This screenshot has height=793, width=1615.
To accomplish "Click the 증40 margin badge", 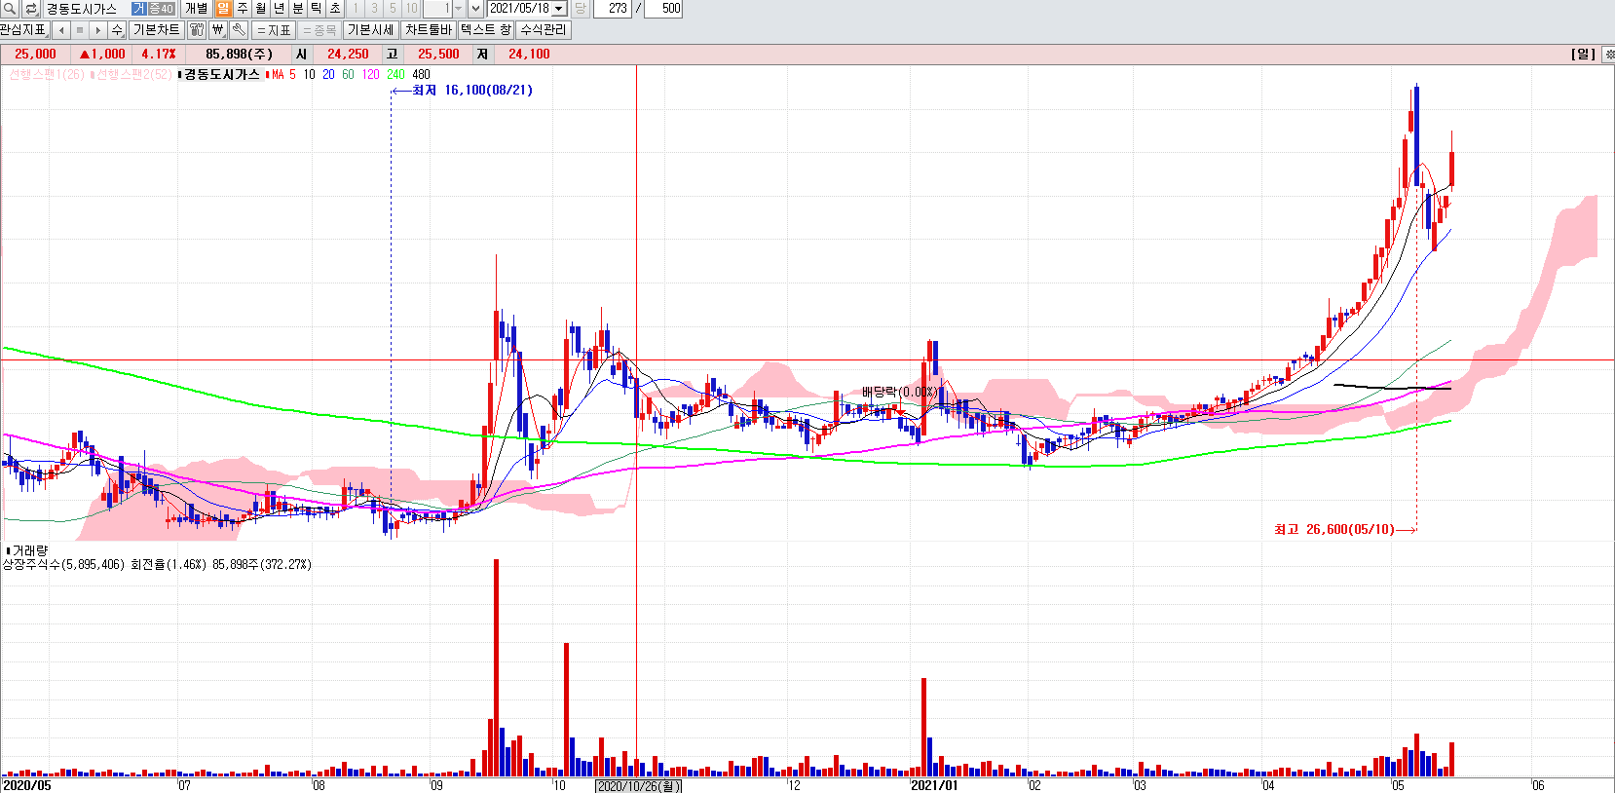I will pos(161,9).
